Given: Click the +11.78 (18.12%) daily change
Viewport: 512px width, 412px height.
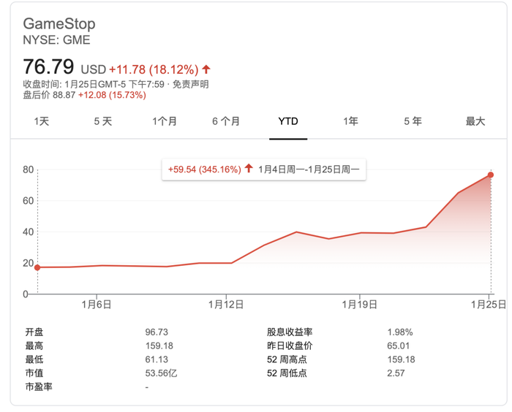Looking at the screenshot, I should pyautogui.click(x=154, y=69).
